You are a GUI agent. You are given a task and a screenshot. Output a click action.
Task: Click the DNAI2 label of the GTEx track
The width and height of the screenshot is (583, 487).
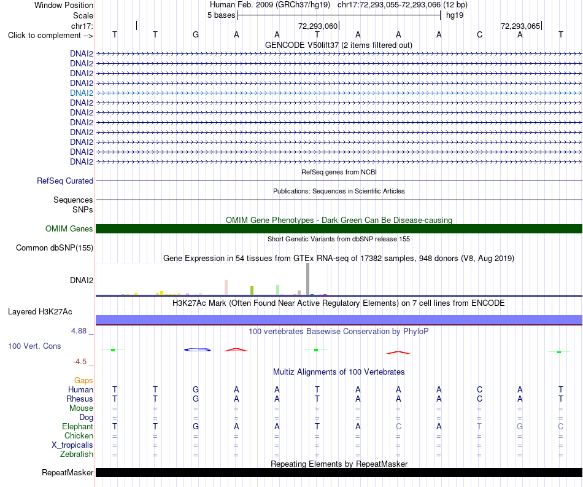point(82,280)
